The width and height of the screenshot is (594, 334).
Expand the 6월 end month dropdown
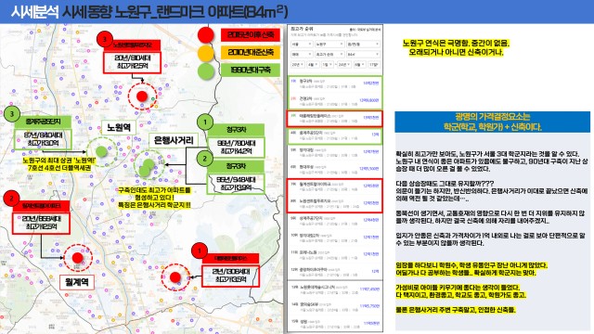tap(359, 65)
